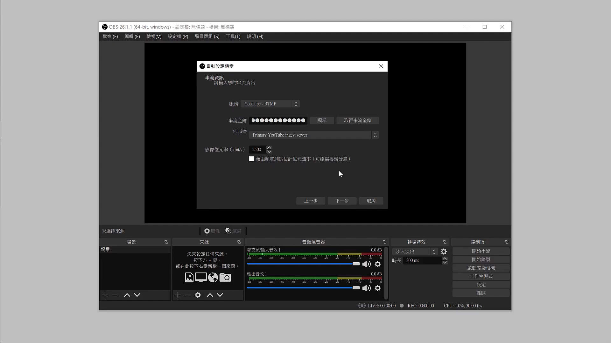Click the 下一步 button in wizard
This screenshot has height=343, width=611.
342,201
